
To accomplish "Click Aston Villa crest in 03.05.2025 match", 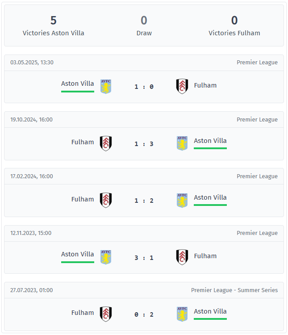I will 106,86.
